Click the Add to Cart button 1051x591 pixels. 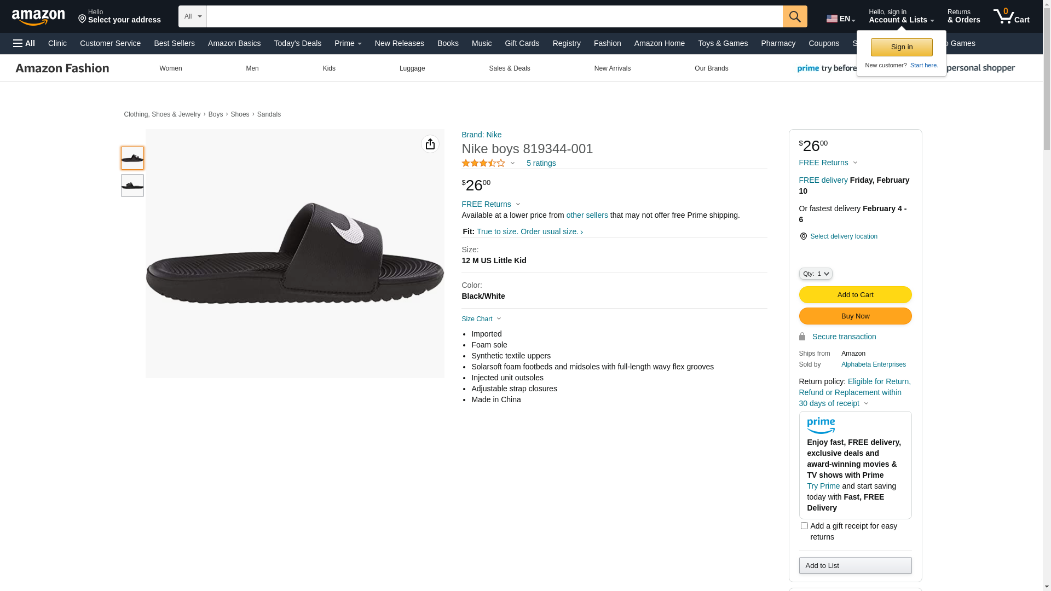click(x=855, y=295)
